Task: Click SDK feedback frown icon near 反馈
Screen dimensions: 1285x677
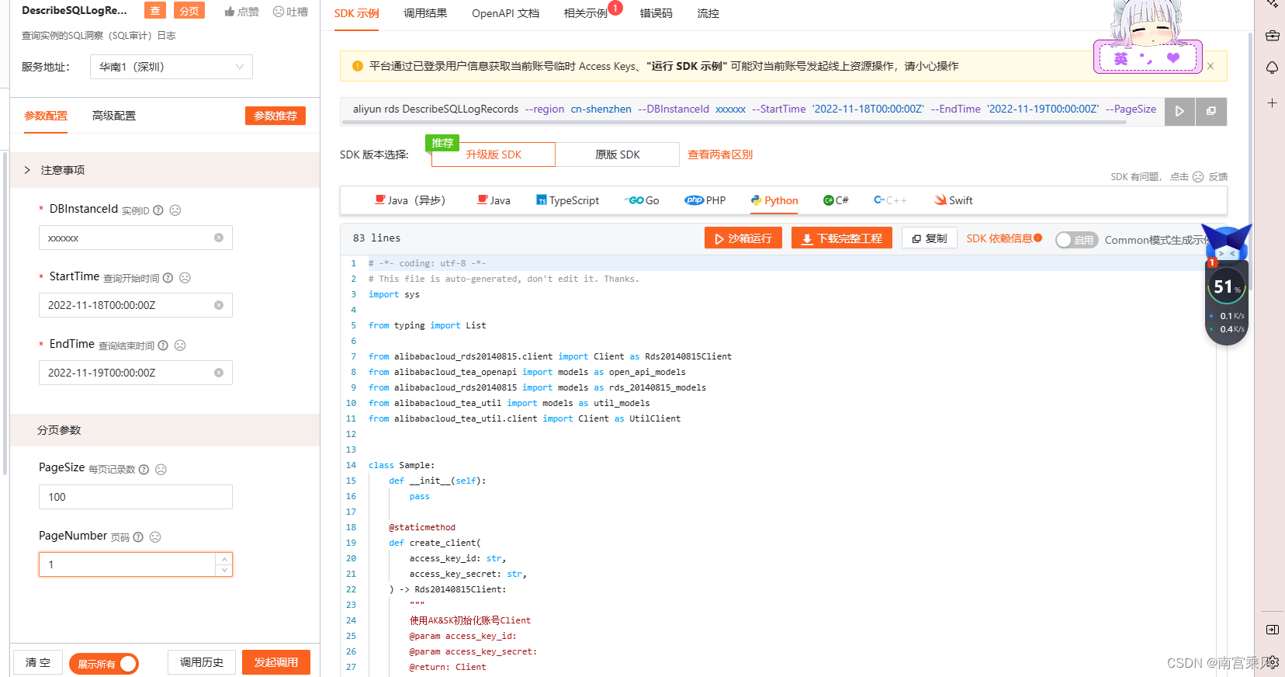Action: click(1198, 177)
